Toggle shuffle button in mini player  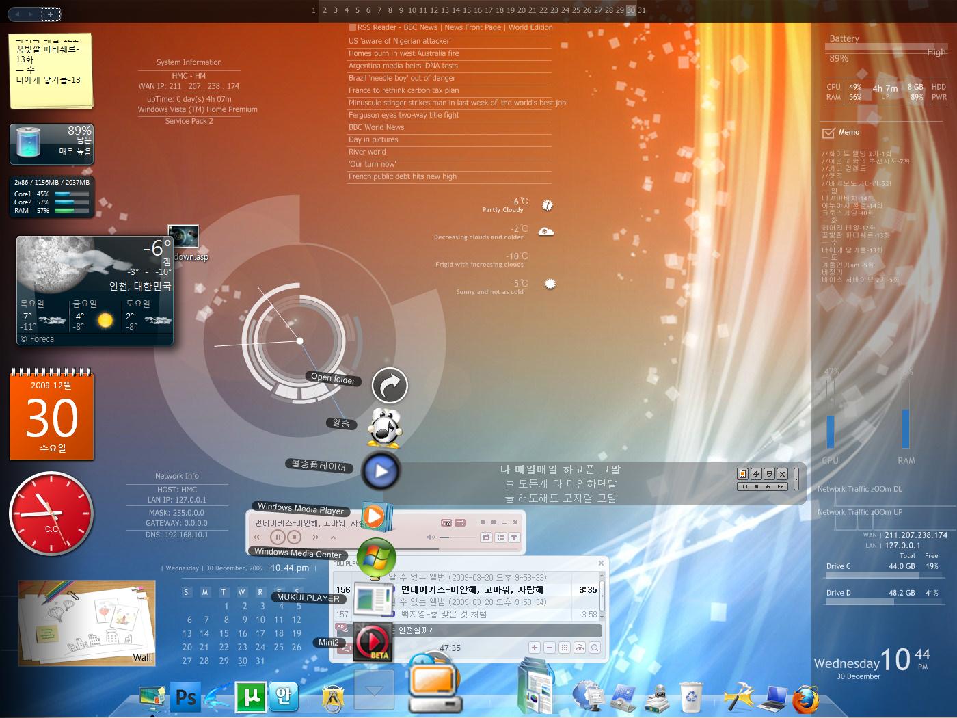(460, 522)
